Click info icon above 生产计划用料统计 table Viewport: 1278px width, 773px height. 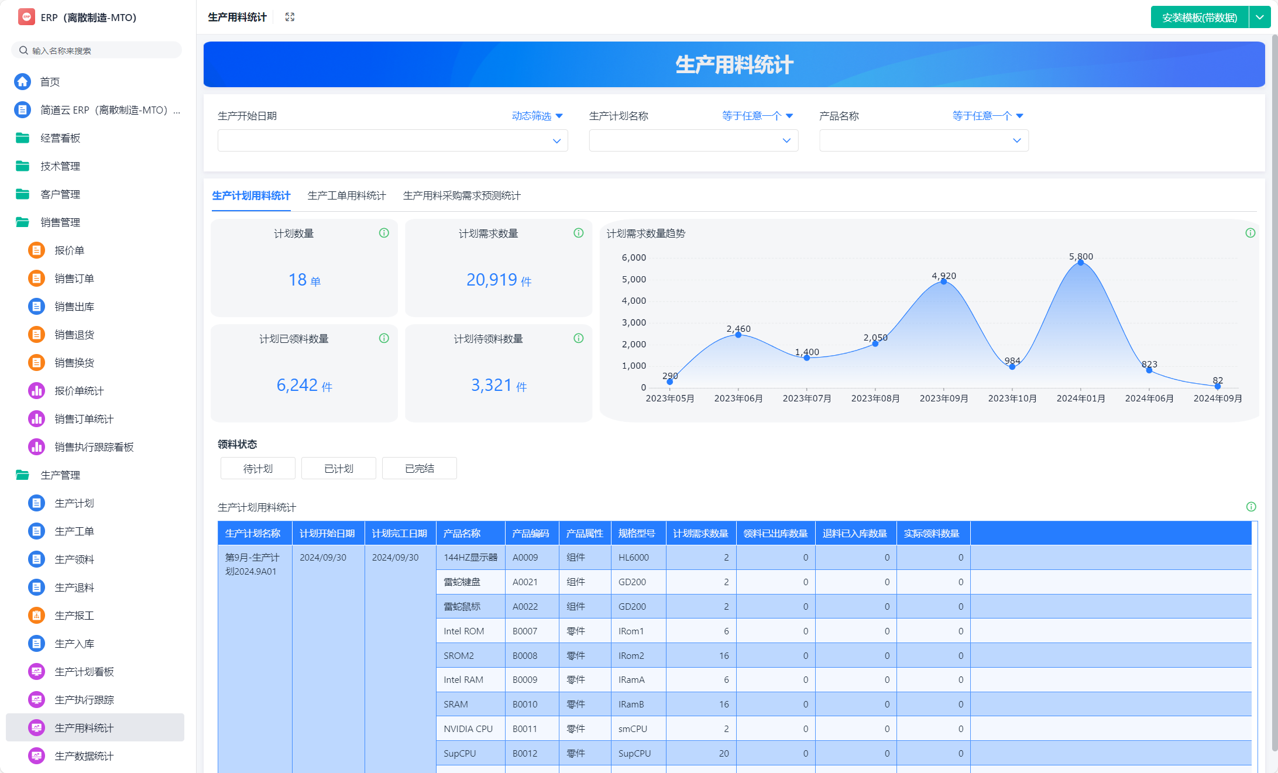pos(1250,507)
